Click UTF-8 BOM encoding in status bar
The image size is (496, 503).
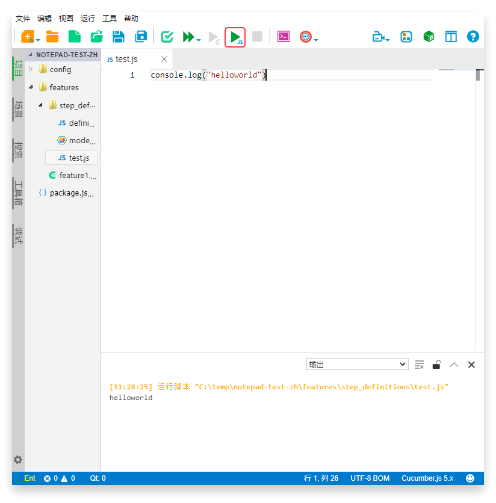click(370, 478)
